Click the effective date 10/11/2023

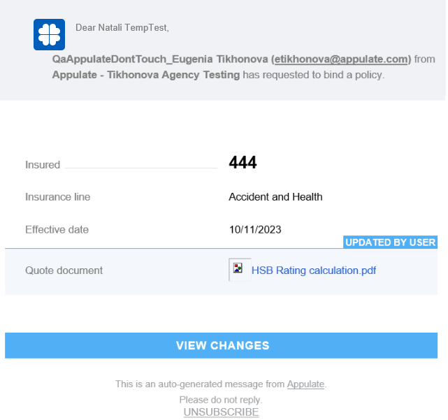255,229
